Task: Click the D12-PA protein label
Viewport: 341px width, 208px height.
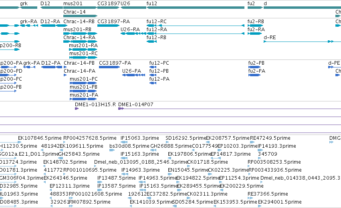Action: pos(51,63)
